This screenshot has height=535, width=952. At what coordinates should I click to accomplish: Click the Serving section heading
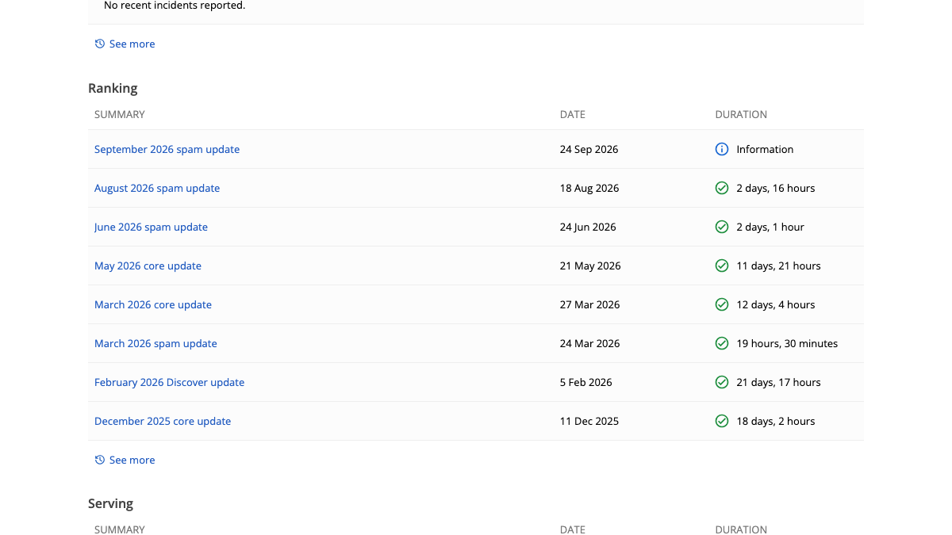pos(110,503)
